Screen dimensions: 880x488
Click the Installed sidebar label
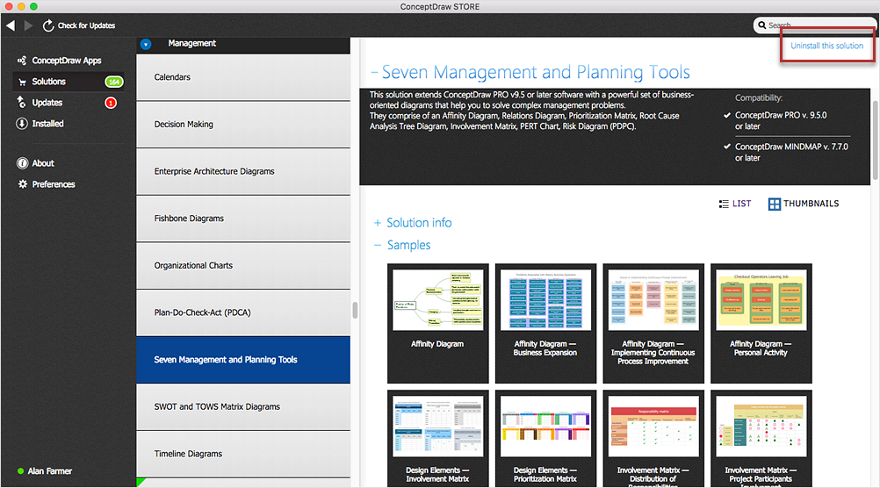47,124
